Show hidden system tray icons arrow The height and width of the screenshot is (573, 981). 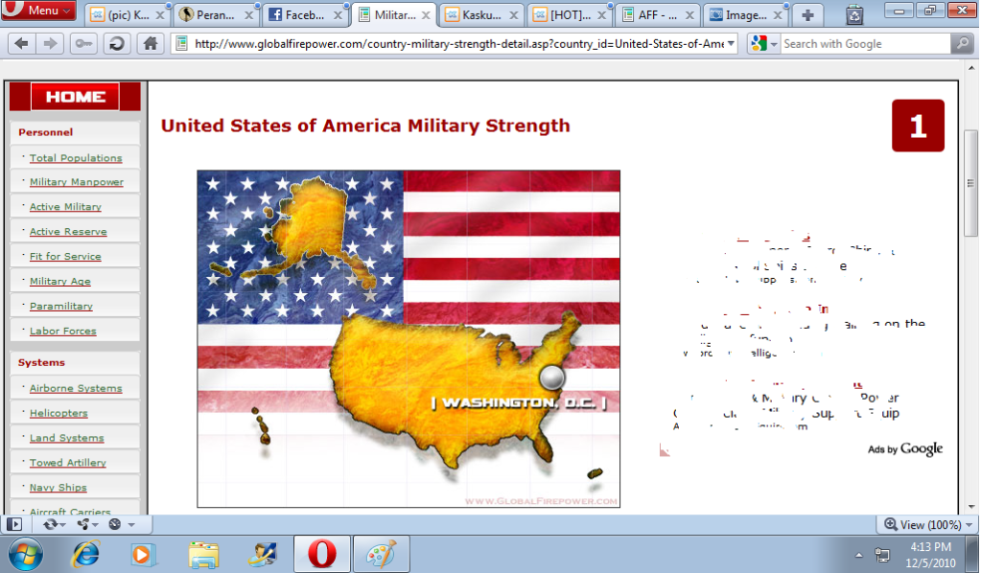[x=858, y=555]
